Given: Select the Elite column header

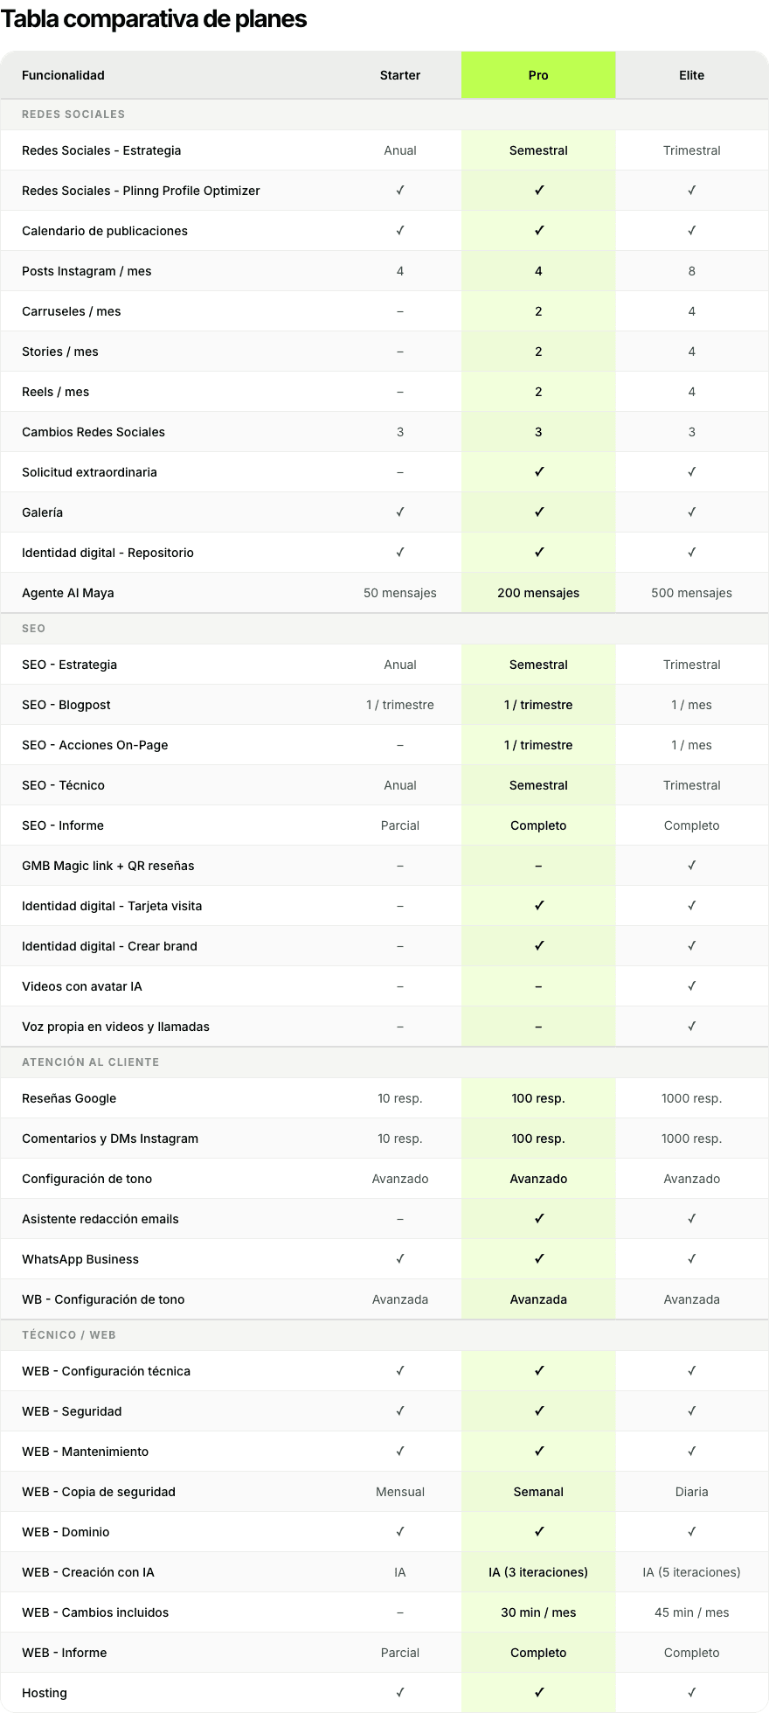Looking at the screenshot, I should point(691,75).
